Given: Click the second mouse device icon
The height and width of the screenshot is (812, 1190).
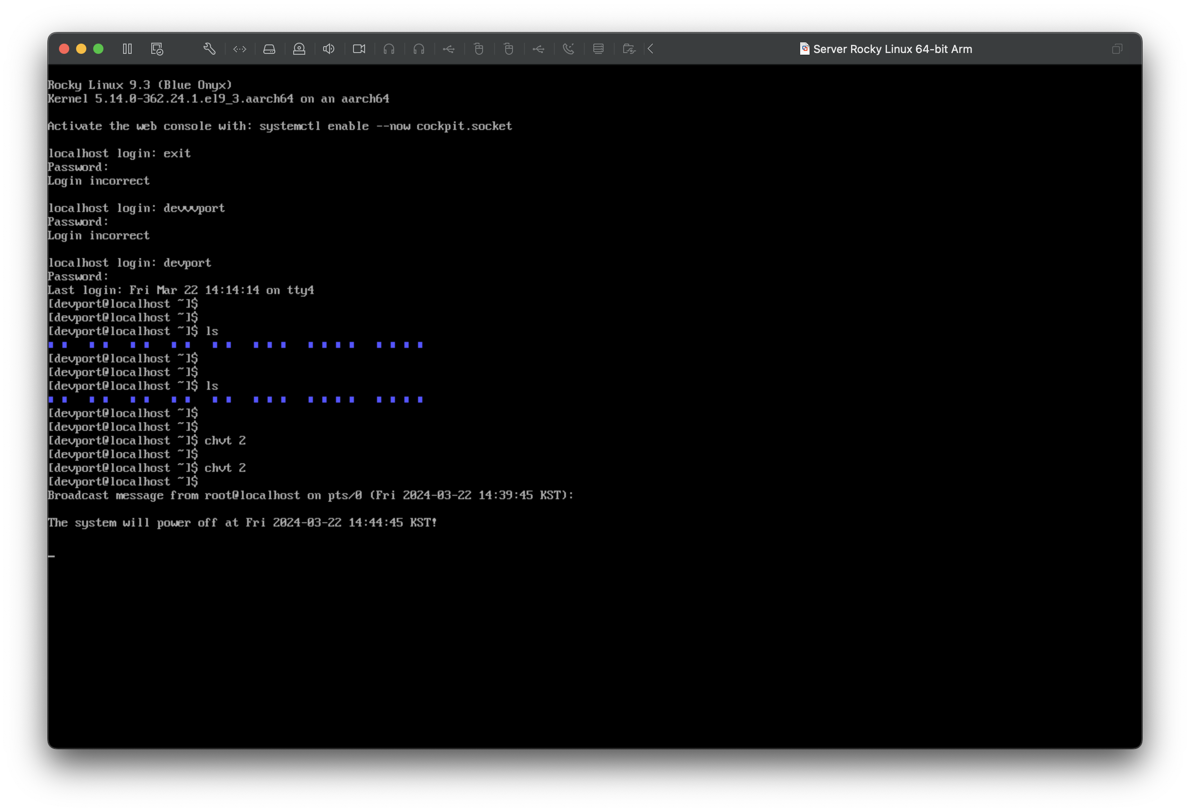Looking at the screenshot, I should point(509,49).
